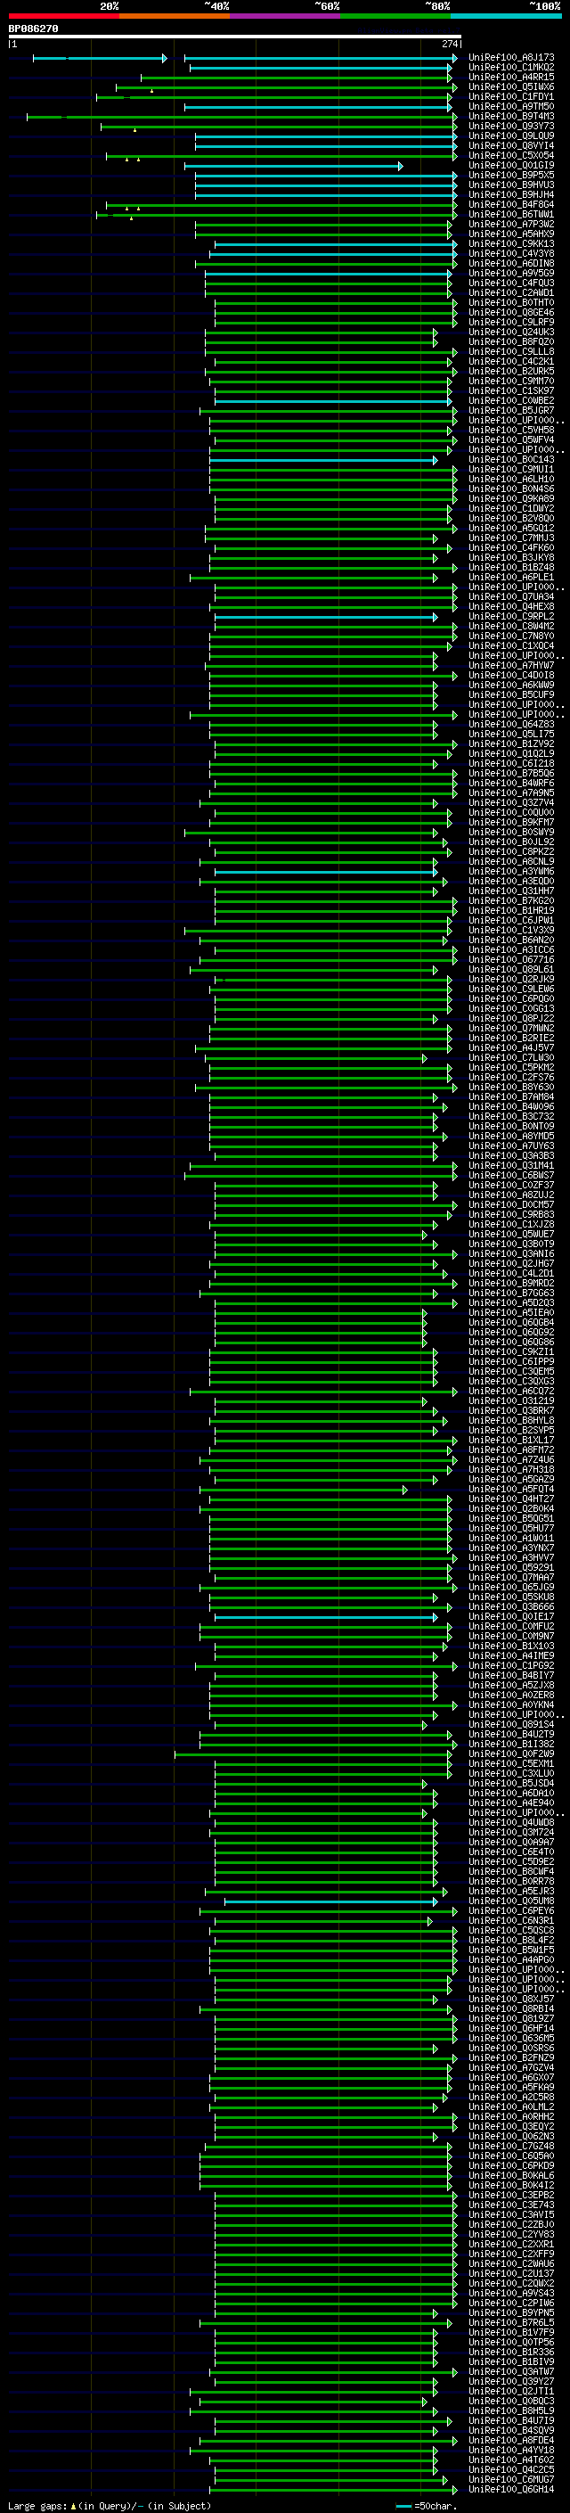Select label UniRef100_Q5WUE7
Image resolution: width=570 pixels, height=2513 pixels.
point(511,1234)
